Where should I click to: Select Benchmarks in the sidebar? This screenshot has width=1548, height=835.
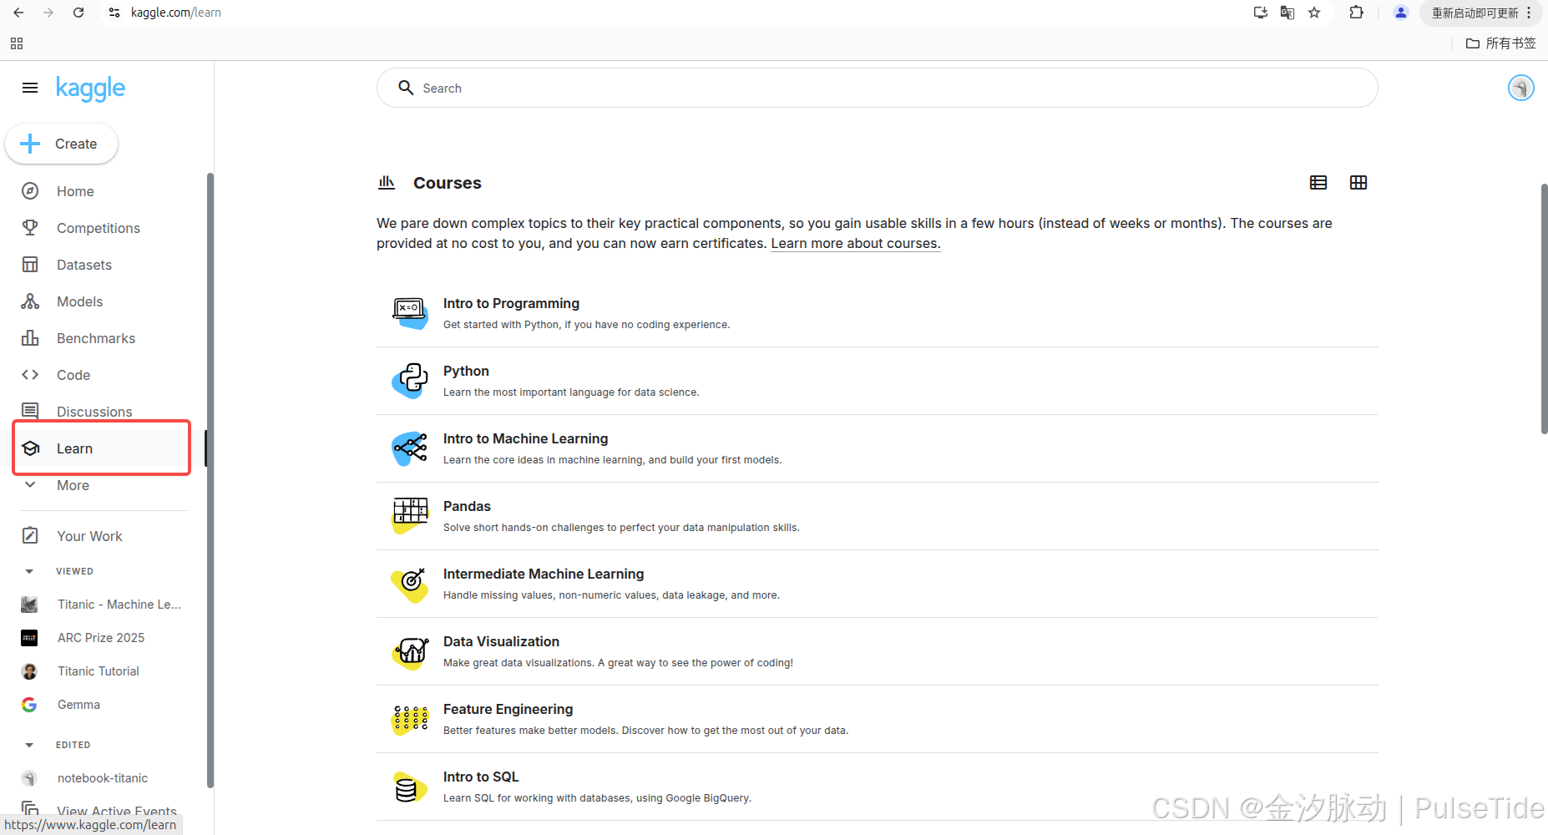96,338
